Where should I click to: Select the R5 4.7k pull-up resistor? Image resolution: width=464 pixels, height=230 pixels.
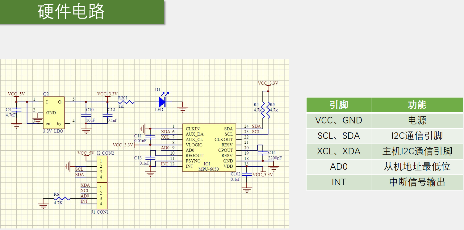268,110
